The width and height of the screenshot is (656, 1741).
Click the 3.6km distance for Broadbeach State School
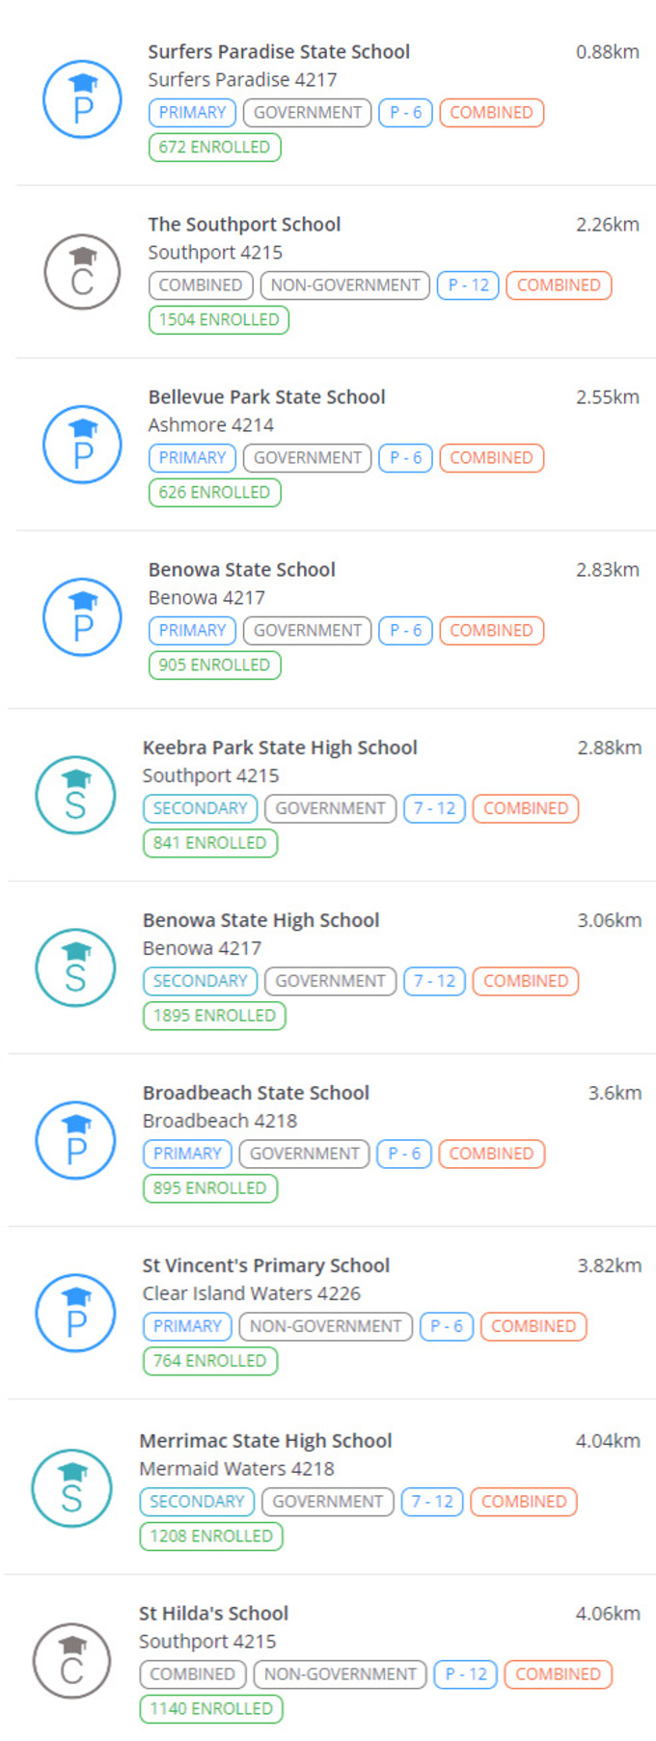(615, 1093)
